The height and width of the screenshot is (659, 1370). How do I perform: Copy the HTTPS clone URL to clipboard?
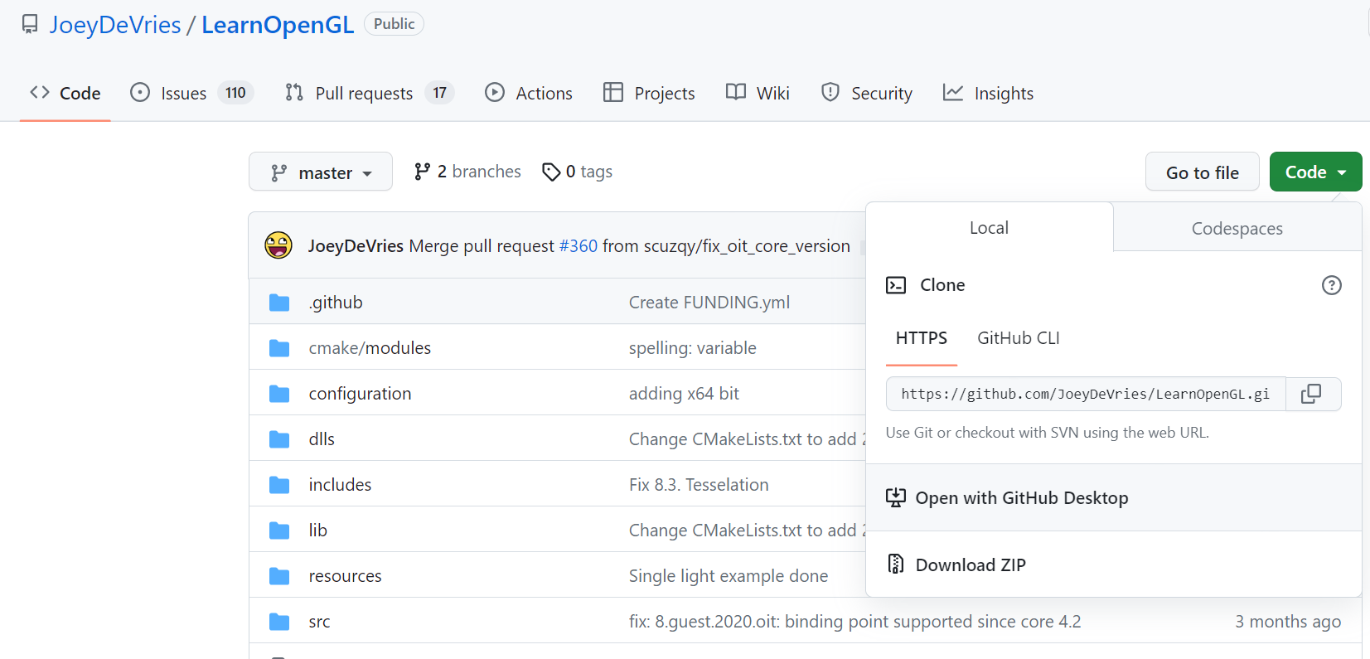pos(1311,394)
